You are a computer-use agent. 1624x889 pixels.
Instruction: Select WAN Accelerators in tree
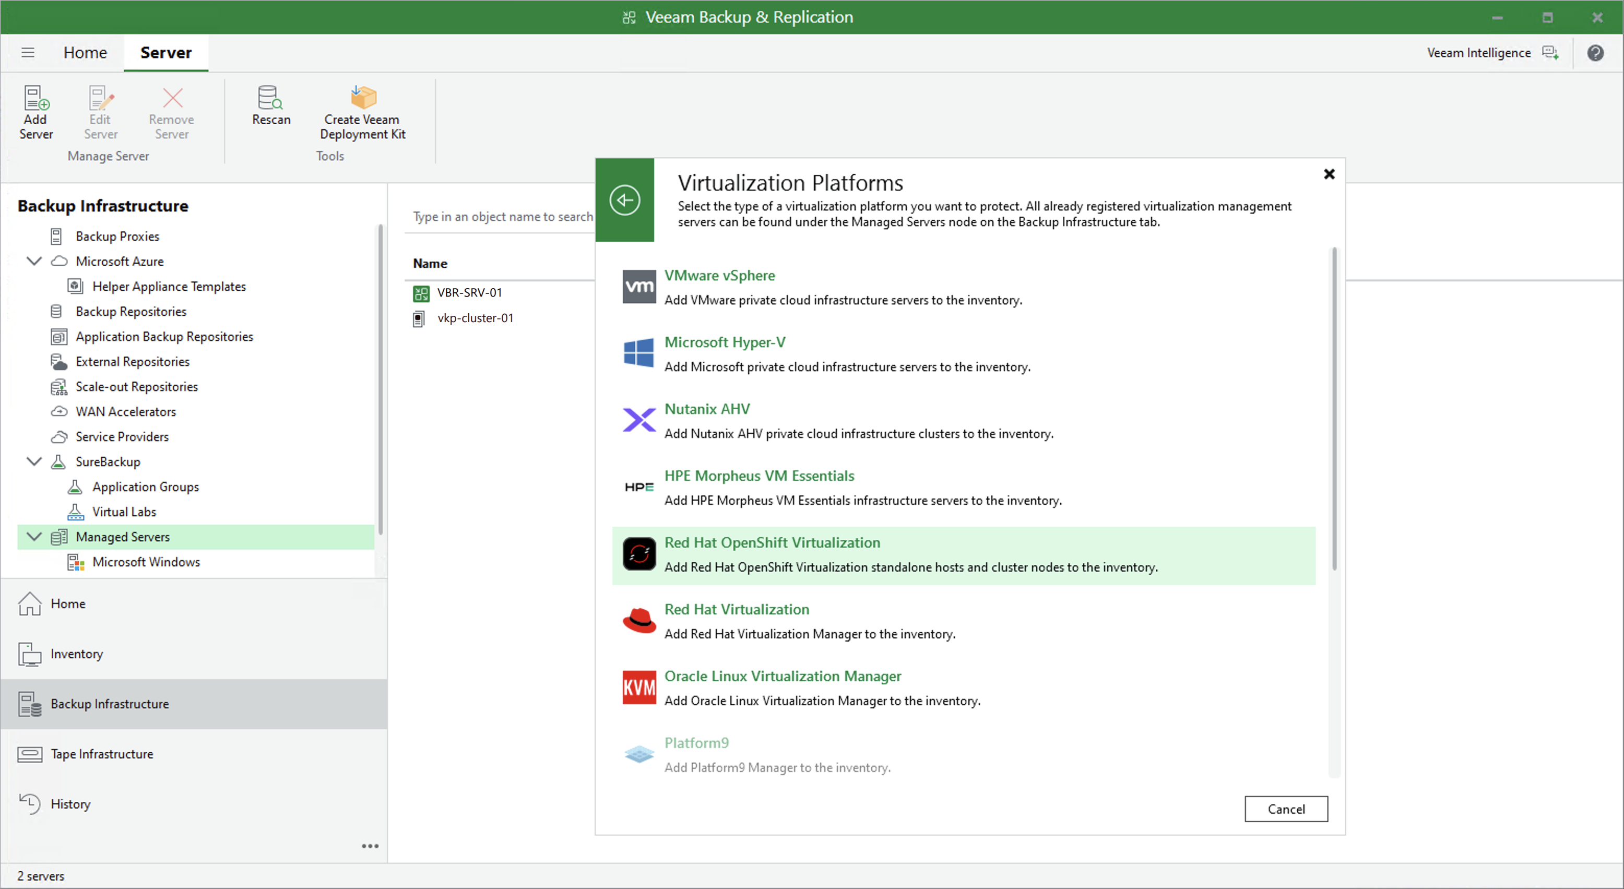(126, 412)
